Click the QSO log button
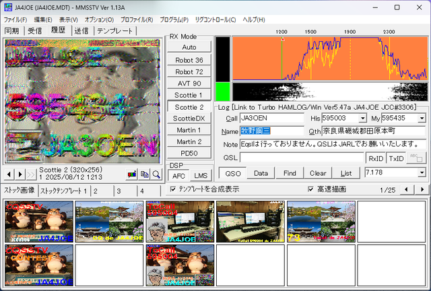Screen dimensions: 431x291 pos(233,173)
